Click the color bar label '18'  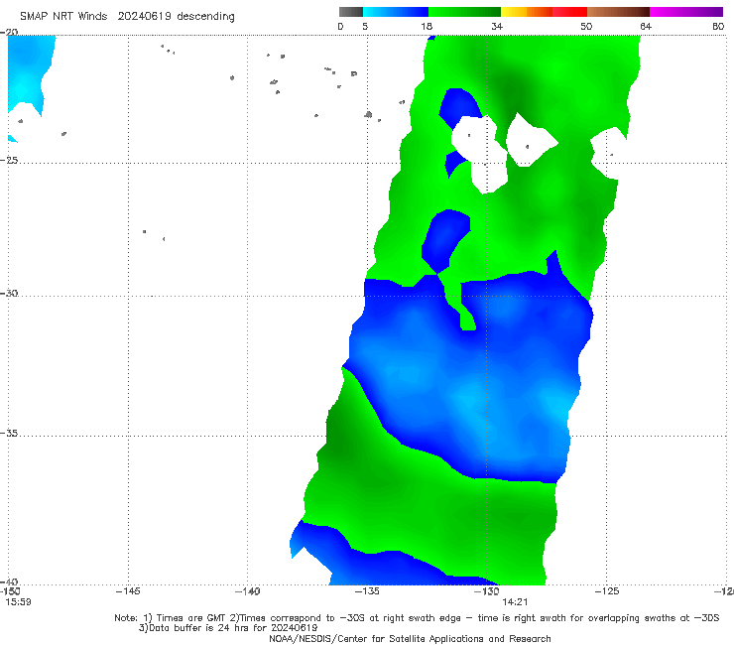(427, 26)
